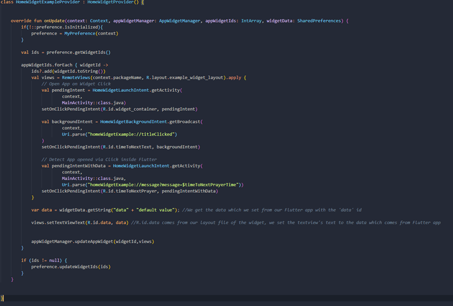Viewport: 453px width, 306px height.
Task: Click the HomeWidgetBackgroundIntent.getBroadcast call
Action: point(151,122)
